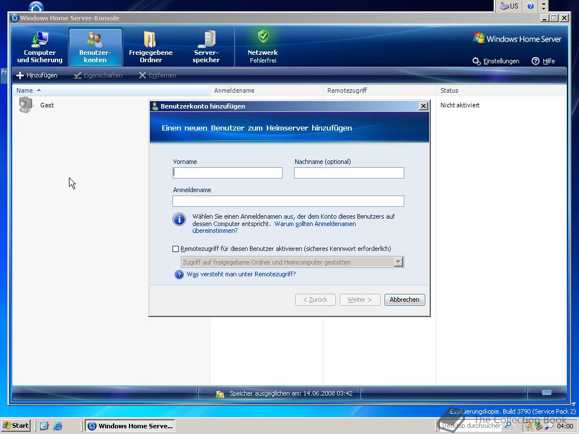Open 'Was versteht man unter Remotezugriff?' link
The height and width of the screenshot is (434, 579).
click(x=241, y=274)
